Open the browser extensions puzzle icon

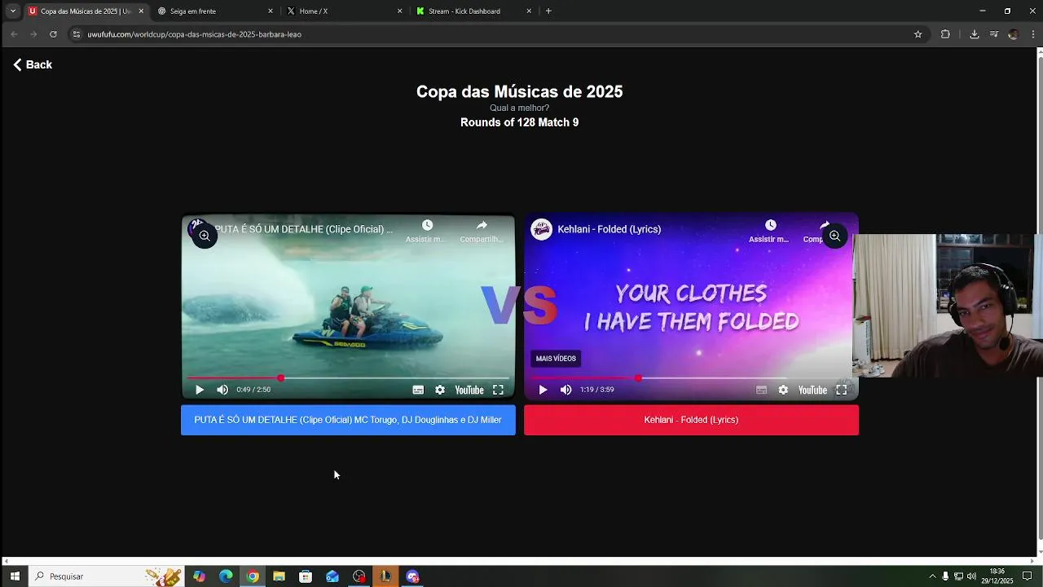pyautogui.click(x=945, y=34)
